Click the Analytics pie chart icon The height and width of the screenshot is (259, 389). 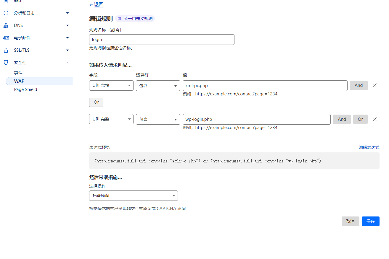[x=6, y=13]
